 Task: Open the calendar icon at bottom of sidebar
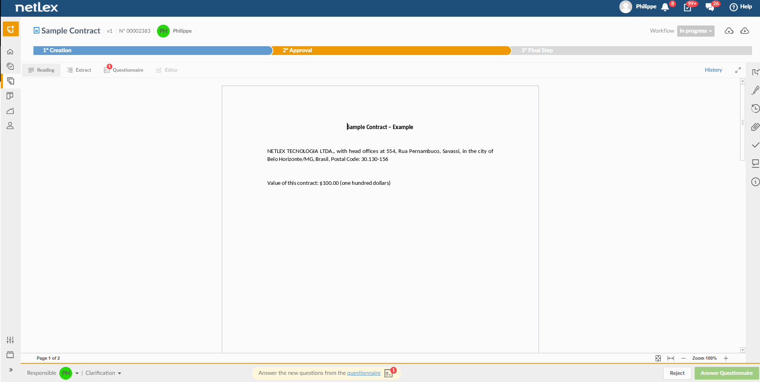(x=10, y=355)
